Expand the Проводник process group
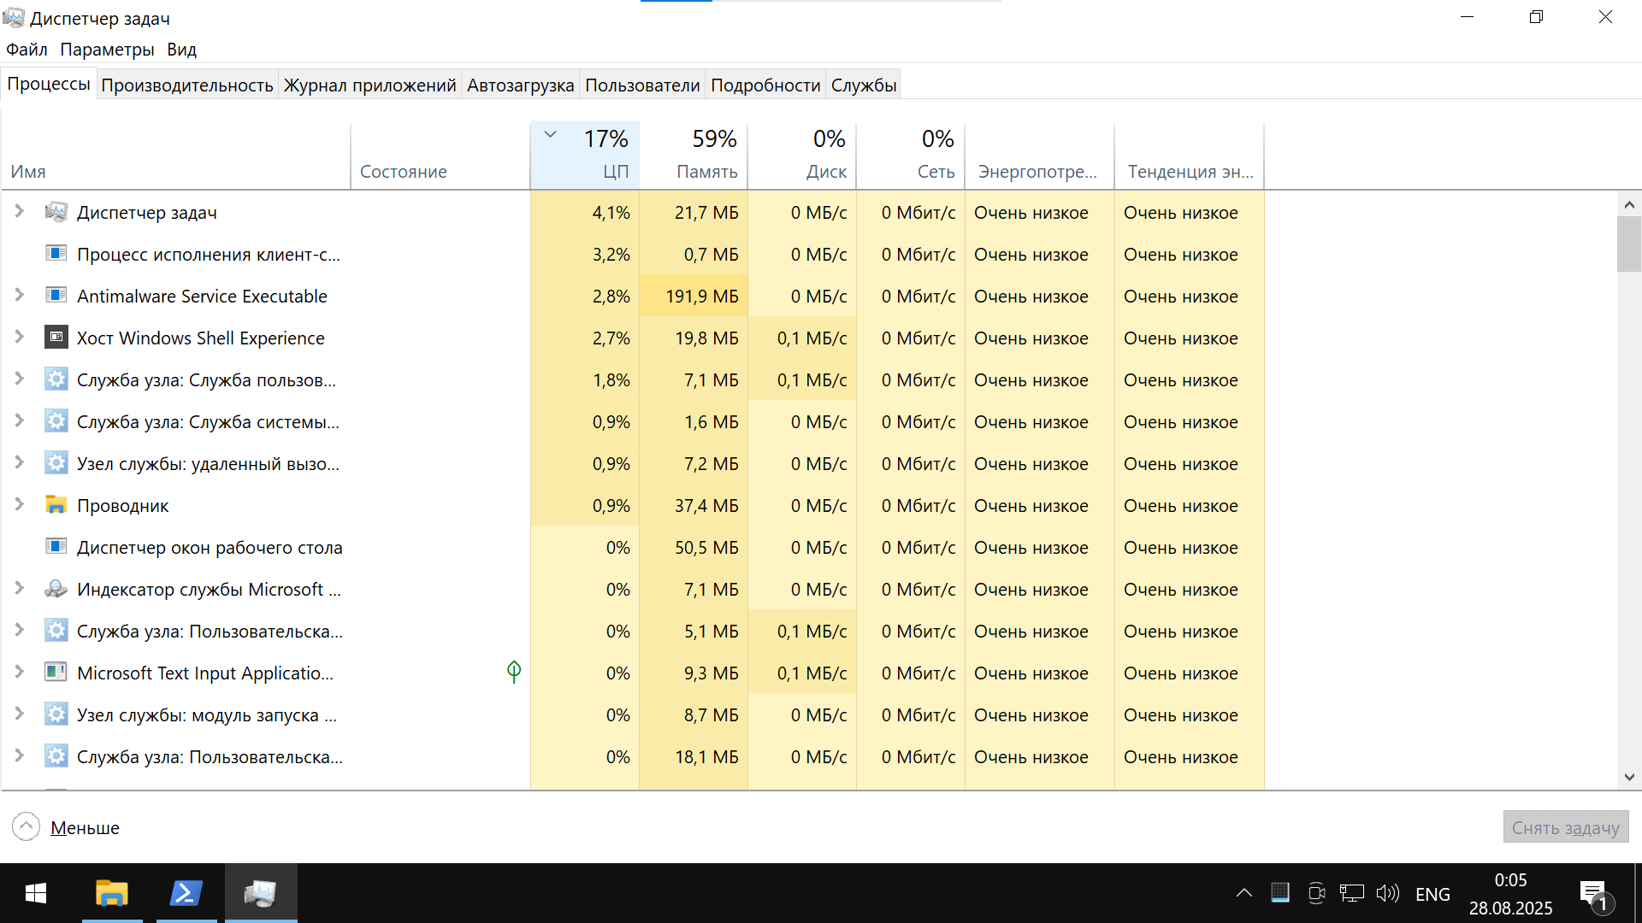 point(19,504)
